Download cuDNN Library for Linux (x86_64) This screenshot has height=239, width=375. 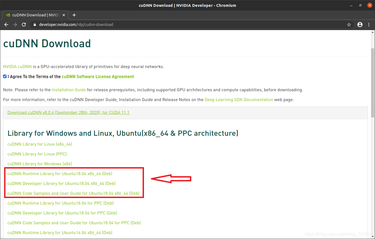point(40,144)
